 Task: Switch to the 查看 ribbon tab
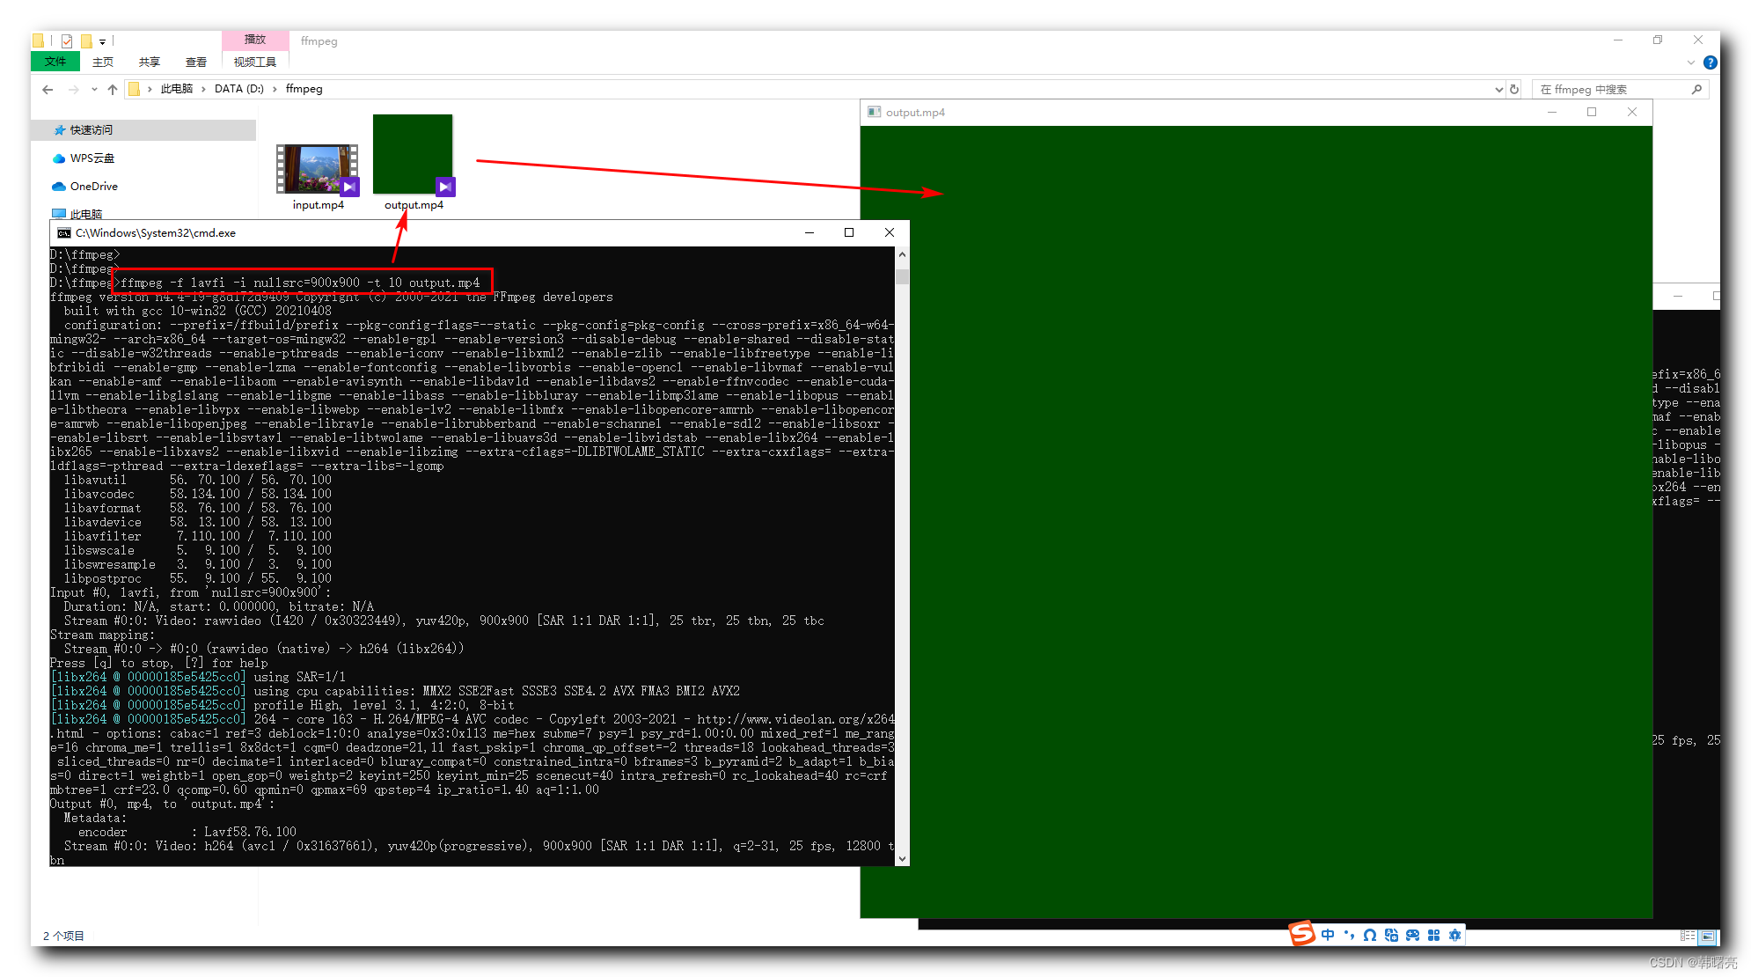(195, 62)
